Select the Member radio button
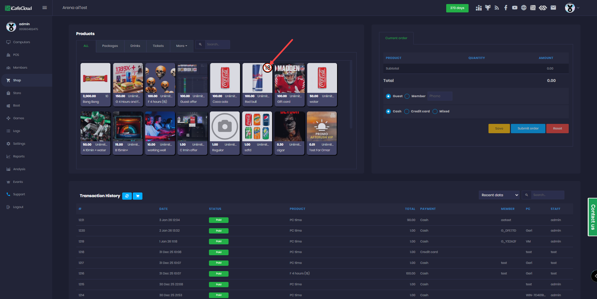 (407, 96)
